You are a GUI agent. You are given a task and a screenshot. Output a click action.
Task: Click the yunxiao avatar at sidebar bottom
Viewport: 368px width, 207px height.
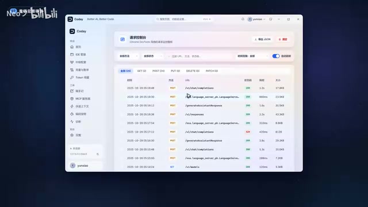tap(72, 166)
